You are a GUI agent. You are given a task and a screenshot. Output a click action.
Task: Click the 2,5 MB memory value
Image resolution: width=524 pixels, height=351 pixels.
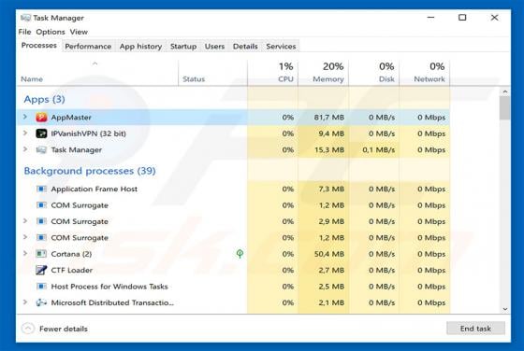click(x=331, y=287)
